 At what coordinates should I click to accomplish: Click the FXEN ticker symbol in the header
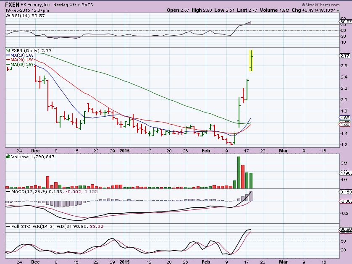(x=12, y=5)
